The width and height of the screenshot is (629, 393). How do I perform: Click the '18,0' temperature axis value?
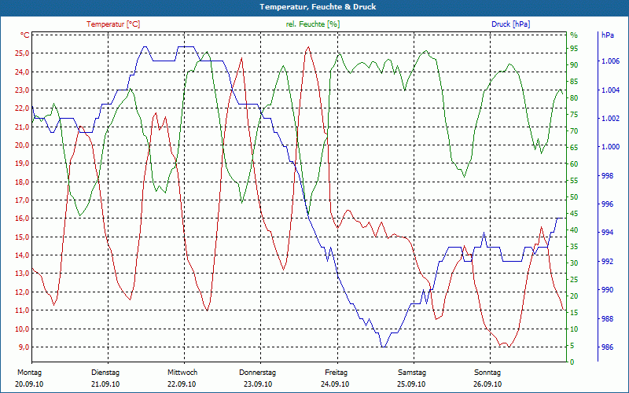tap(23, 182)
